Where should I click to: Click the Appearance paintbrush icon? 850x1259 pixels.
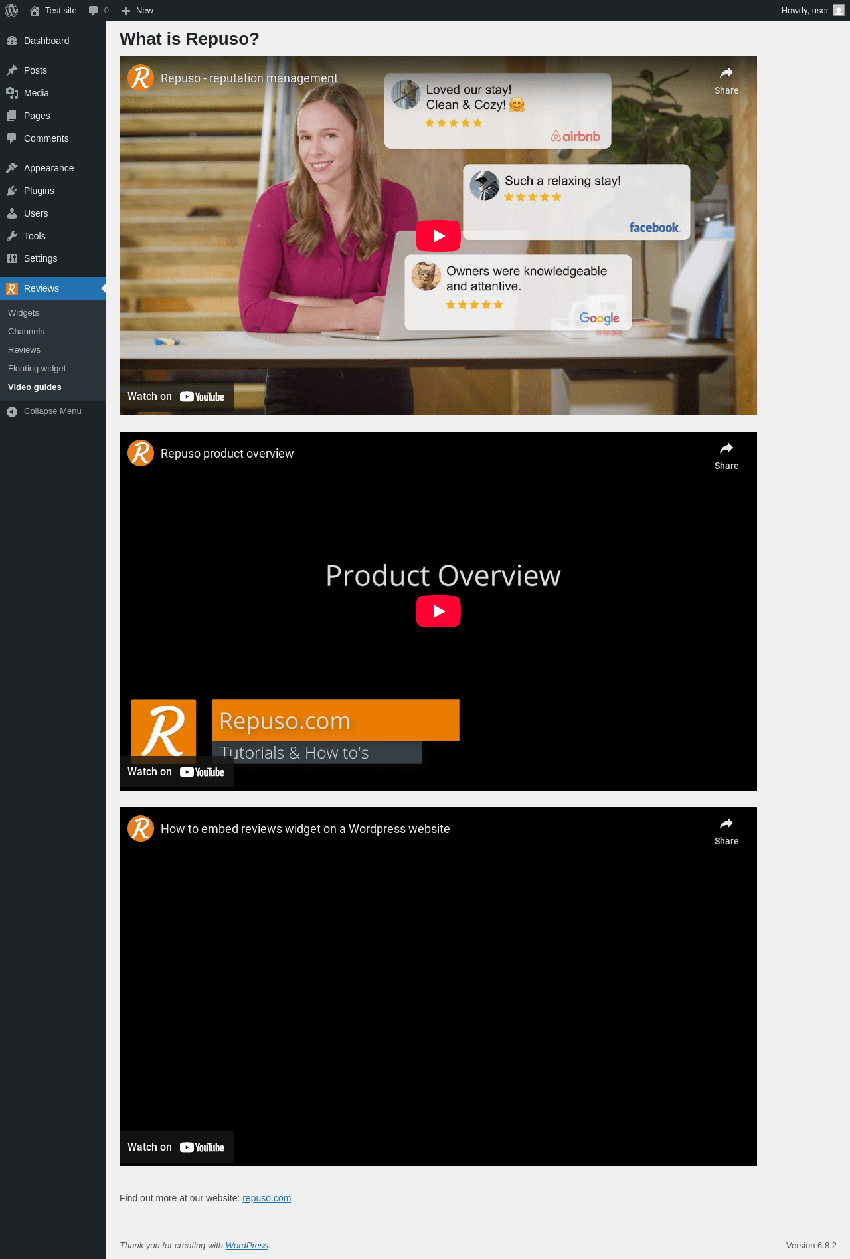[12, 168]
